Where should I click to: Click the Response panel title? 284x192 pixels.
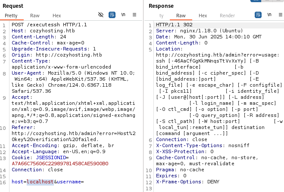[161, 6]
